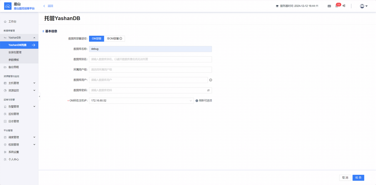
Task: Click the info icon beside 数据库用户 field
Action: (x=211, y=80)
